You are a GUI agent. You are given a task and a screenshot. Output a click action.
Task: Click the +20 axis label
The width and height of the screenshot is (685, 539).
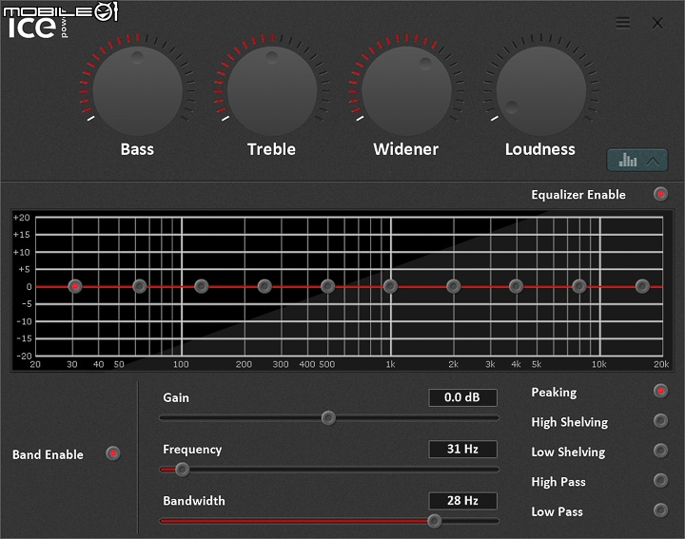pos(21,218)
